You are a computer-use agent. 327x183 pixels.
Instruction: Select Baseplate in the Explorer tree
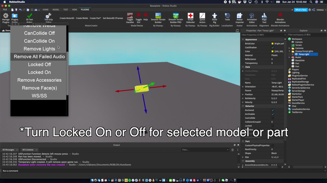[x=300, y=60]
